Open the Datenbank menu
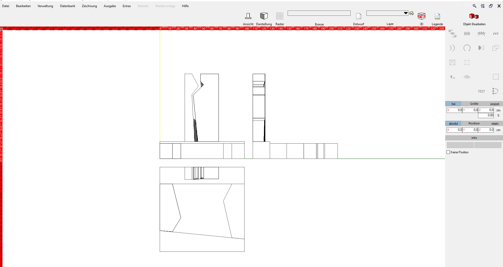 coord(68,6)
